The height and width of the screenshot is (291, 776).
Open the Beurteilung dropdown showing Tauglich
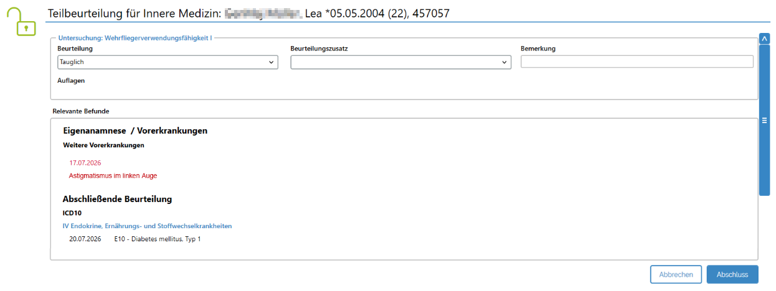tap(168, 62)
